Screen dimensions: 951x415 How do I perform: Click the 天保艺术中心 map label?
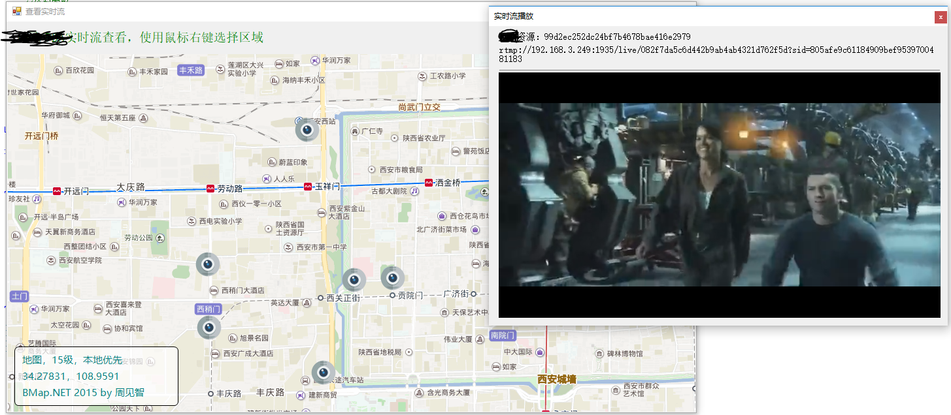pos(471,313)
